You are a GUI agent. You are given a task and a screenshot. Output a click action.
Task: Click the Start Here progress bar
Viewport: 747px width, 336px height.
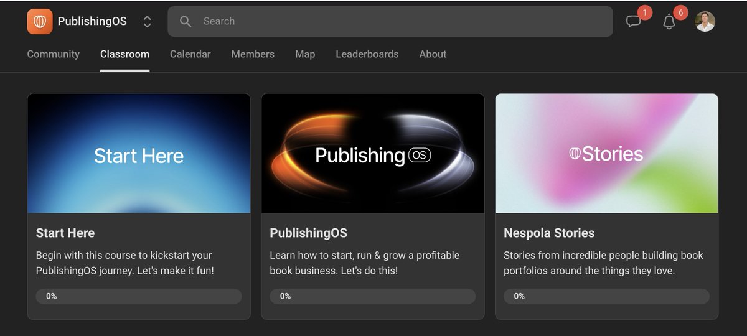(139, 296)
